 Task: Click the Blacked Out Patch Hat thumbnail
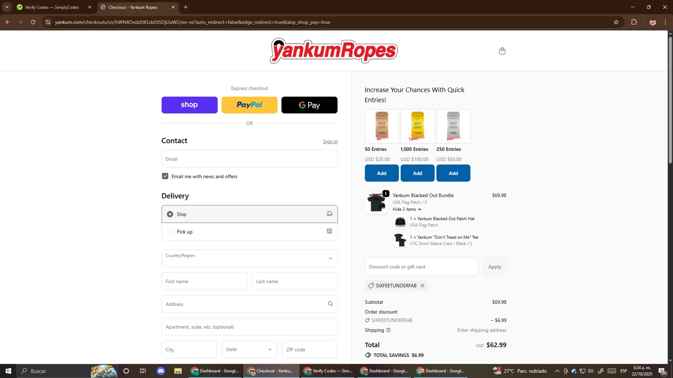tap(400, 222)
